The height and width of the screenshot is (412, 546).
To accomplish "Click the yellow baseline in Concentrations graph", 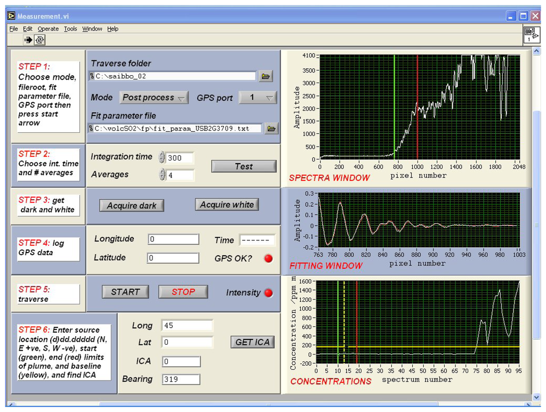I will click(427, 347).
